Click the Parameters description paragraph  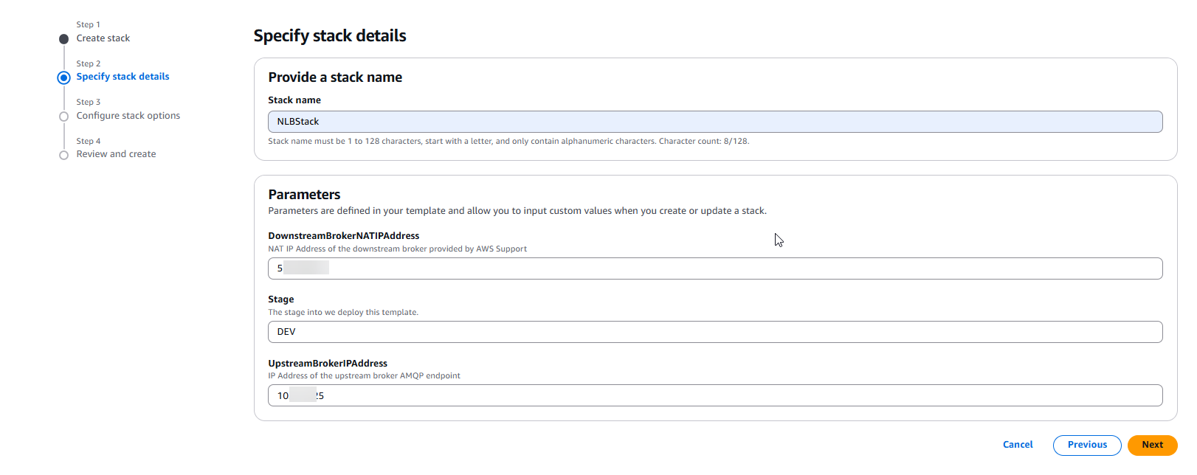click(517, 211)
